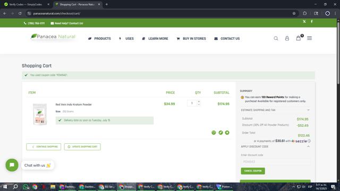Open the Uses menu

pyautogui.click(x=126, y=39)
